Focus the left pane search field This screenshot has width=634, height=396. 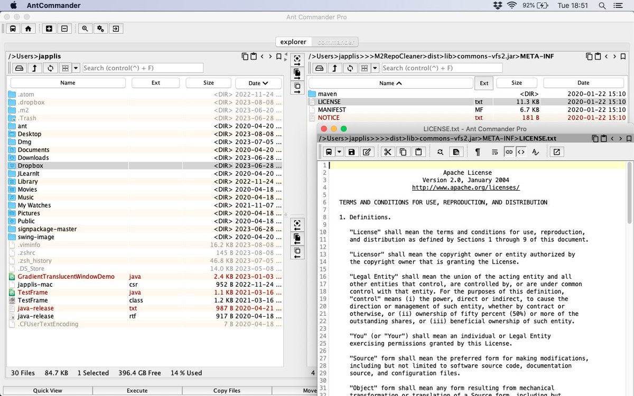pos(143,68)
